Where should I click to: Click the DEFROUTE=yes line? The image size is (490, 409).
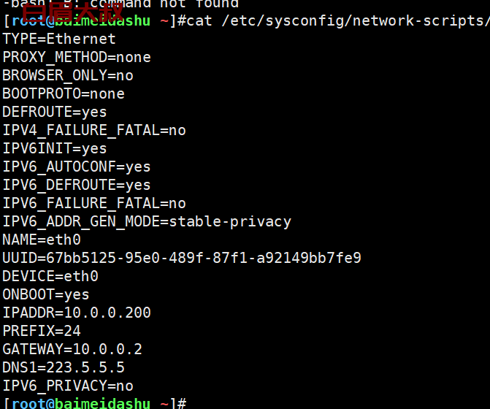point(55,112)
